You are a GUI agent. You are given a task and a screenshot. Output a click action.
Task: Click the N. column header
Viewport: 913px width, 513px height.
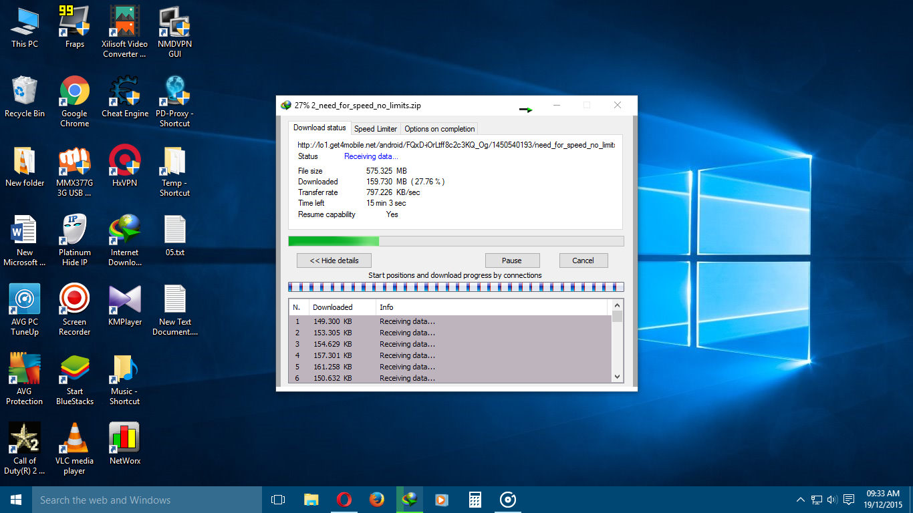point(299,307)
